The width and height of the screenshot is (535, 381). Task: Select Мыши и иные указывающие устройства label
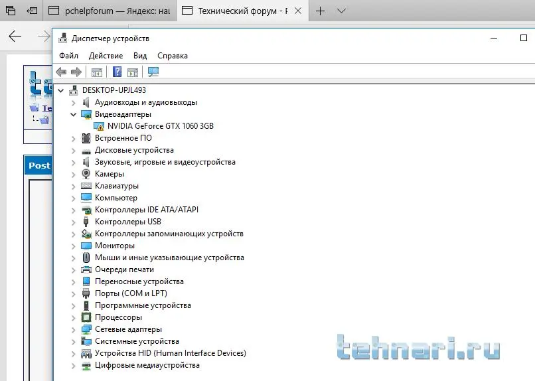point(169,258)
